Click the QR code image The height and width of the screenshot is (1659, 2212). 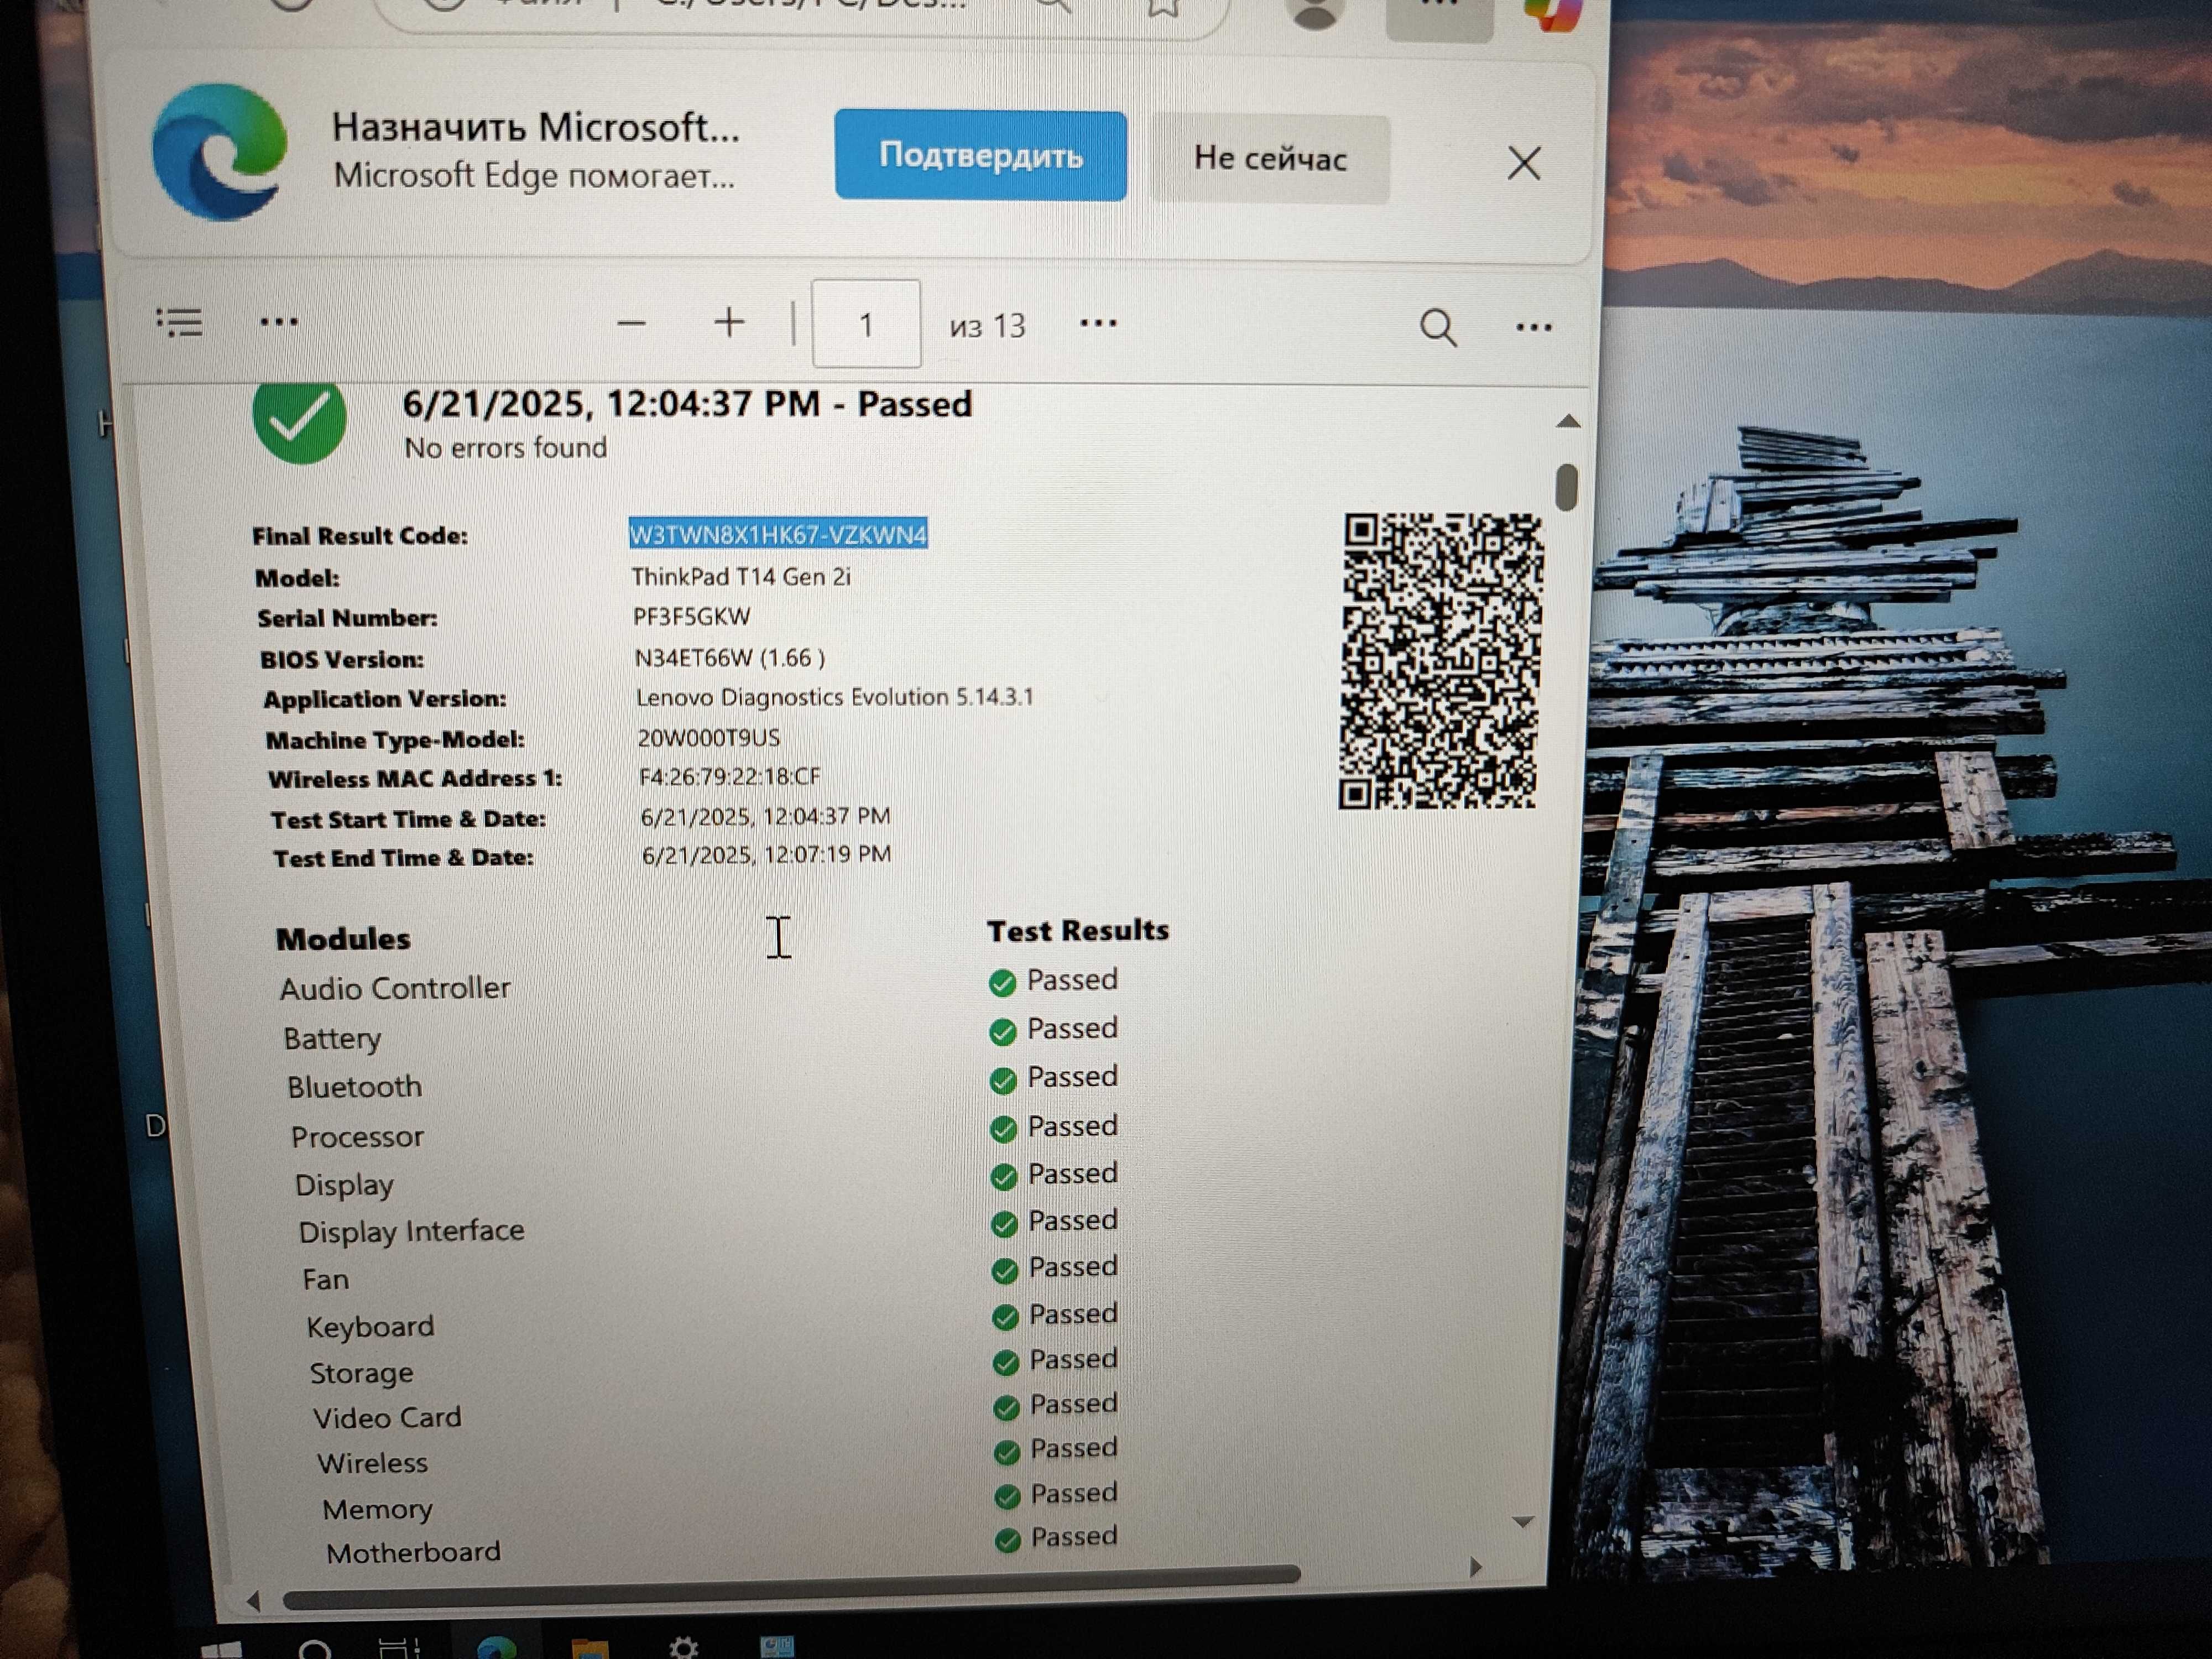(1440, 660)
